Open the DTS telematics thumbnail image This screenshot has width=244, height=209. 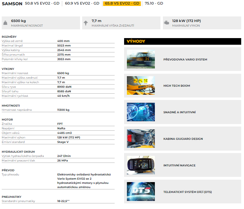[x=141, y=192]
